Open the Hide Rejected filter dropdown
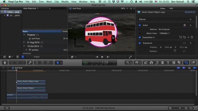198x111 pixels. tap(31, 8)
